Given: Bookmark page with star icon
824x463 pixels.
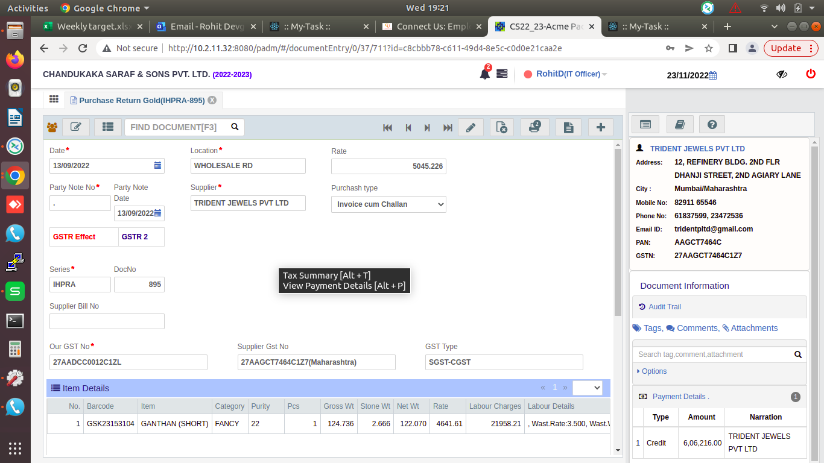Looking at the screenshot, I should pos(709,48).
